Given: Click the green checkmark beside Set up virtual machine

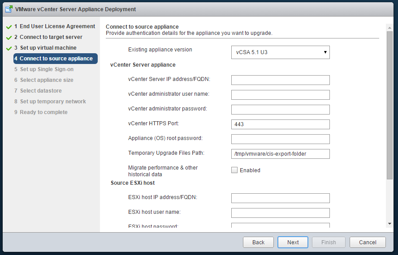Looking at the screenshot, I should point(9,48).
